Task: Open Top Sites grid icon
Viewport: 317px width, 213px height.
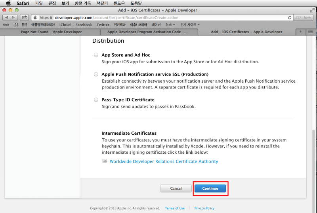Action: pos(24,25)
